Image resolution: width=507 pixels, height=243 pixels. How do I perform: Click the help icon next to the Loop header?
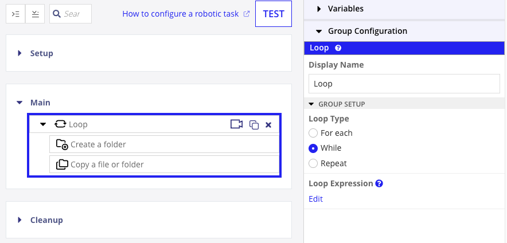click(338, 48)
